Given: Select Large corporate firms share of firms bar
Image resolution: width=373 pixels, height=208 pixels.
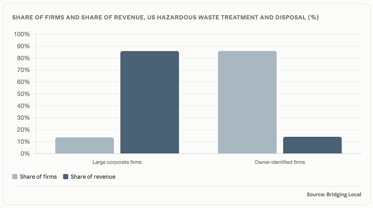Looking at the screenshot, I should (x=84, y=146).
